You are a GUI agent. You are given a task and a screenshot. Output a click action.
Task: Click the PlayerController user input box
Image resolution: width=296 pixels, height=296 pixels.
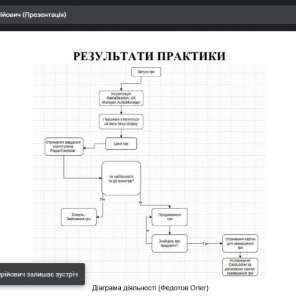tap(64, 146)
